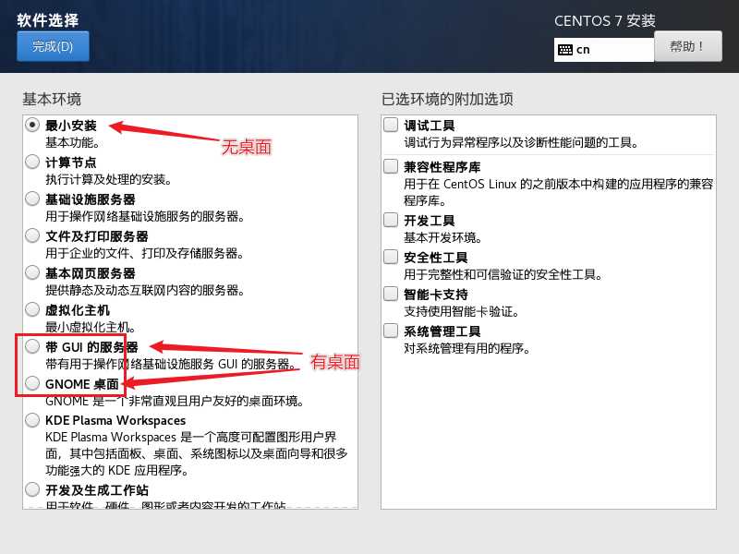739x554 pixels.
Task: Select the 基本网页服务器 radio button
Action: (32, 272)
